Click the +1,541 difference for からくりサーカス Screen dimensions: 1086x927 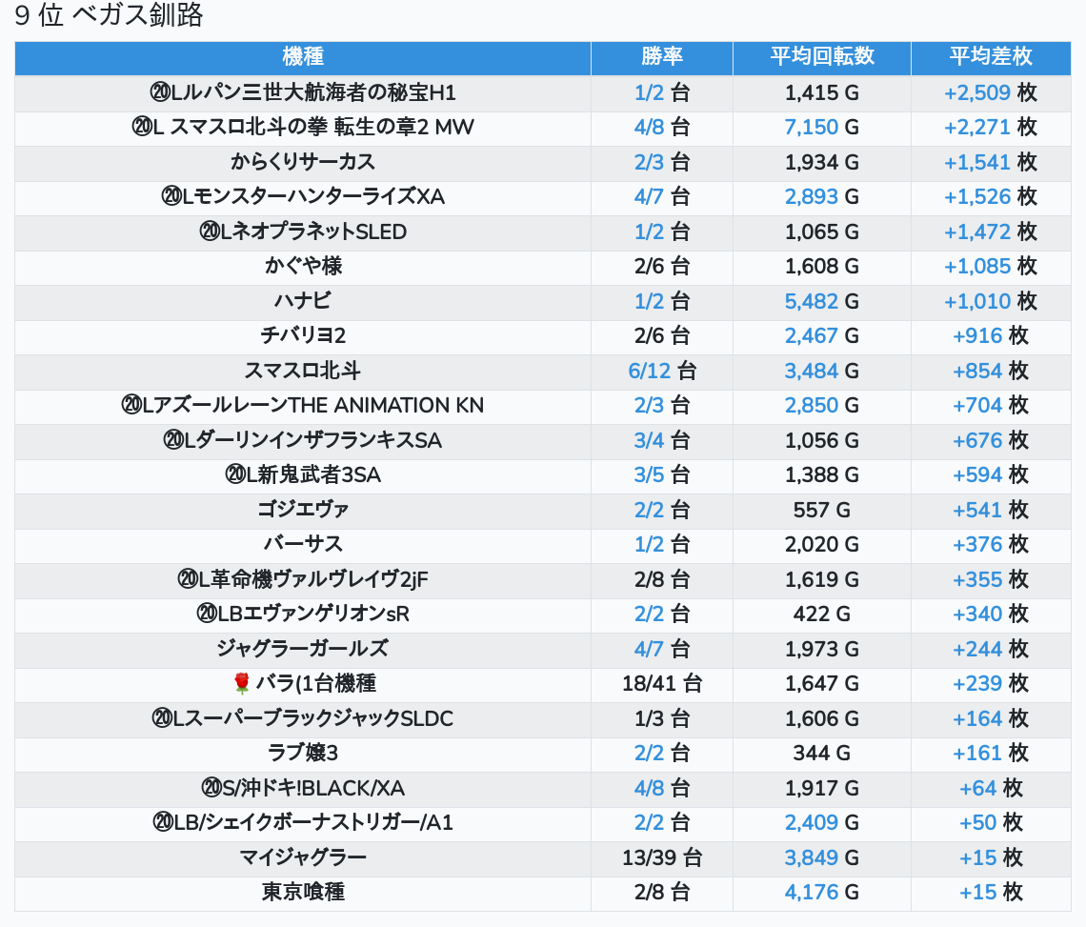point(976,162)
